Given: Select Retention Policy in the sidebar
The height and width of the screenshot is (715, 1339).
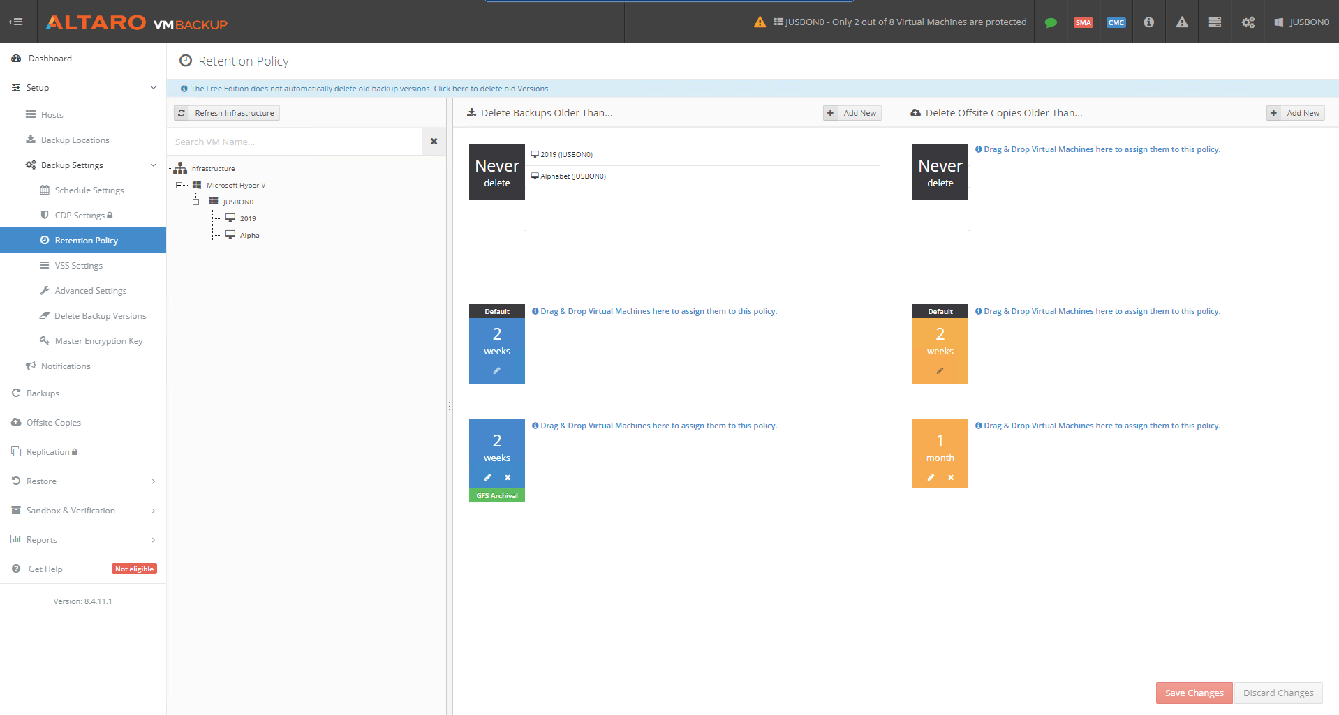Looking at the screenshot, I should click(83, 241).
